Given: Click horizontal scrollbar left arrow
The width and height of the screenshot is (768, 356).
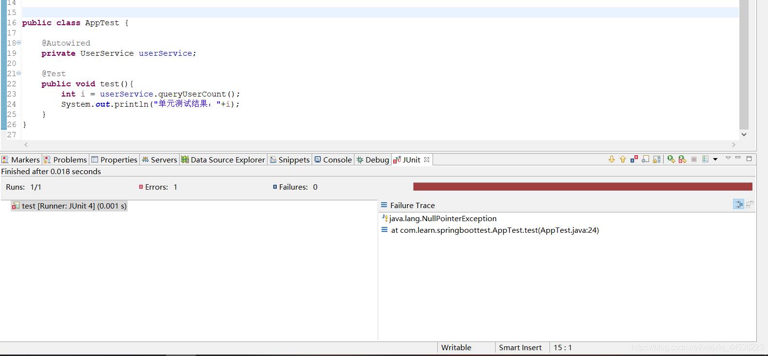Looking at the screenshot, I should point(26,145).
